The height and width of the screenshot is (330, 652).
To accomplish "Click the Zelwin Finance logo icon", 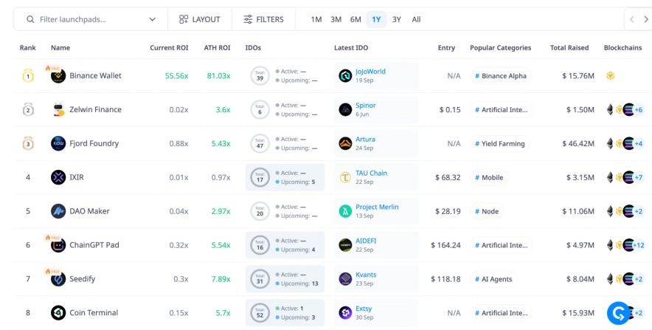I will click(x=58, y=110).
